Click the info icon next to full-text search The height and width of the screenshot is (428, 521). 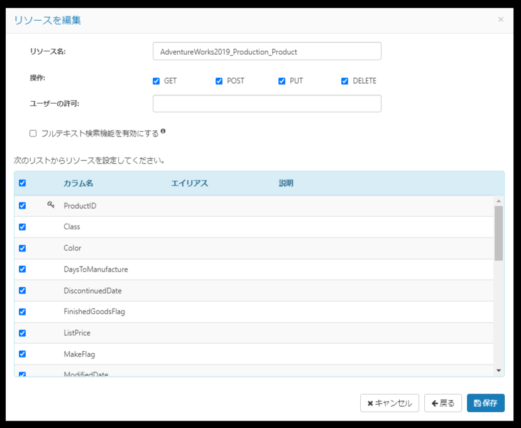click(x=163, y=131)
